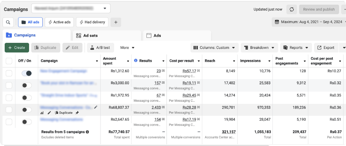Click pencil icon beside hovered campaign name

click(95, 107)
